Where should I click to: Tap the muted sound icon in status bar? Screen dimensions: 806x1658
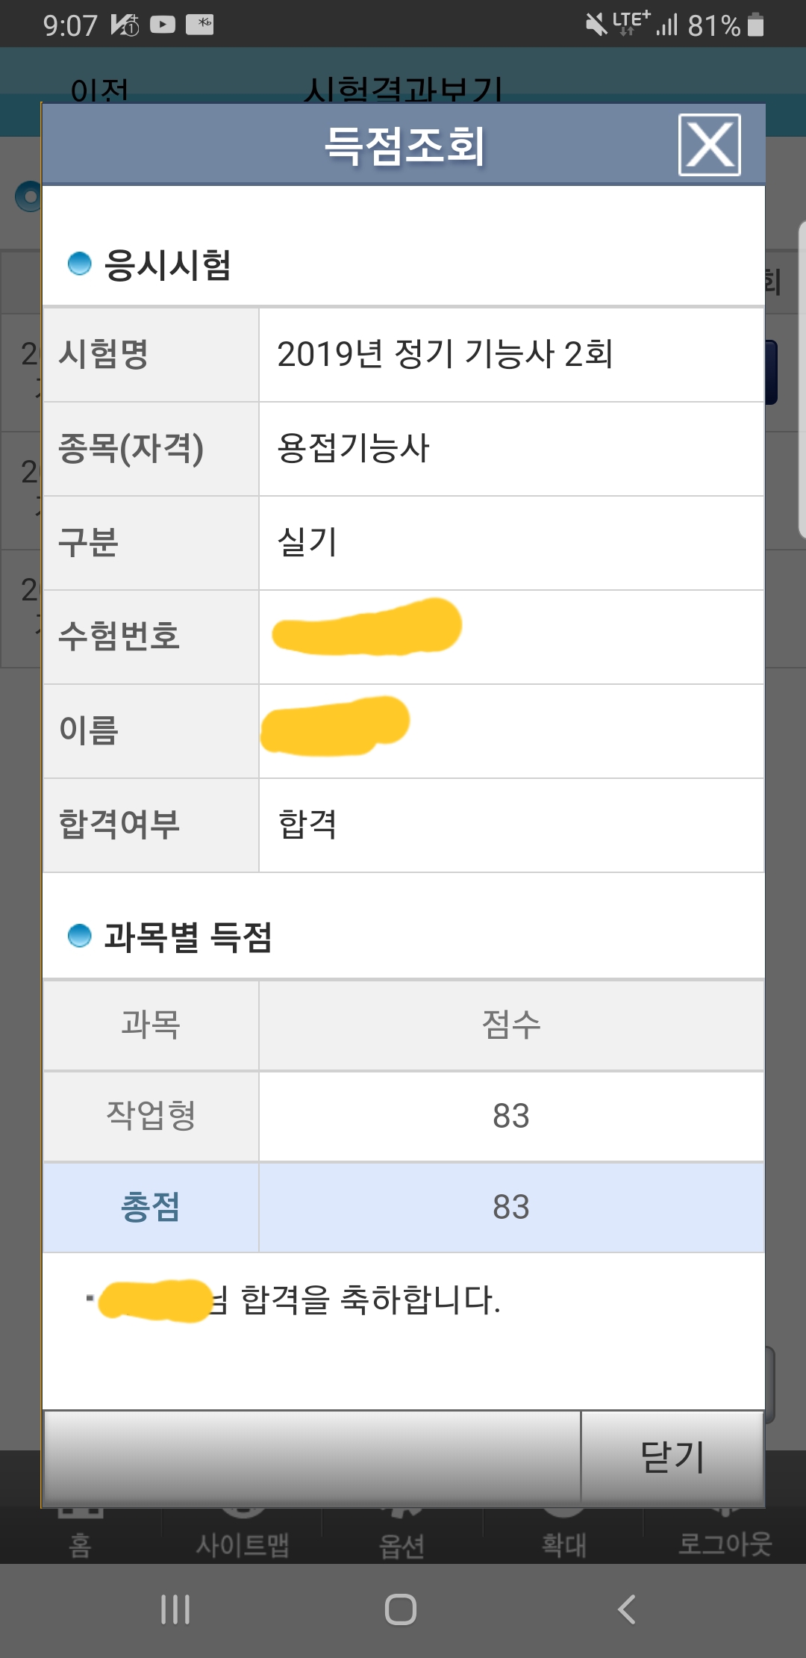click(596, 25)
